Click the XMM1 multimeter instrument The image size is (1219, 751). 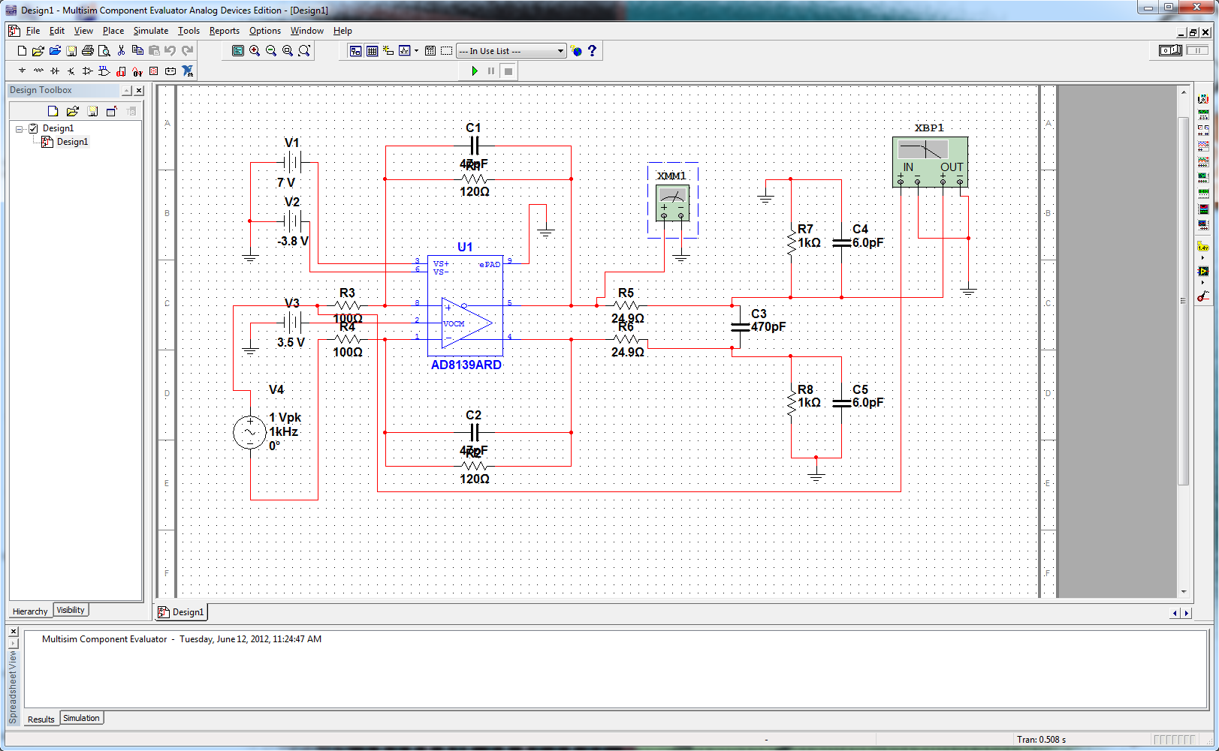coord(672,203)
